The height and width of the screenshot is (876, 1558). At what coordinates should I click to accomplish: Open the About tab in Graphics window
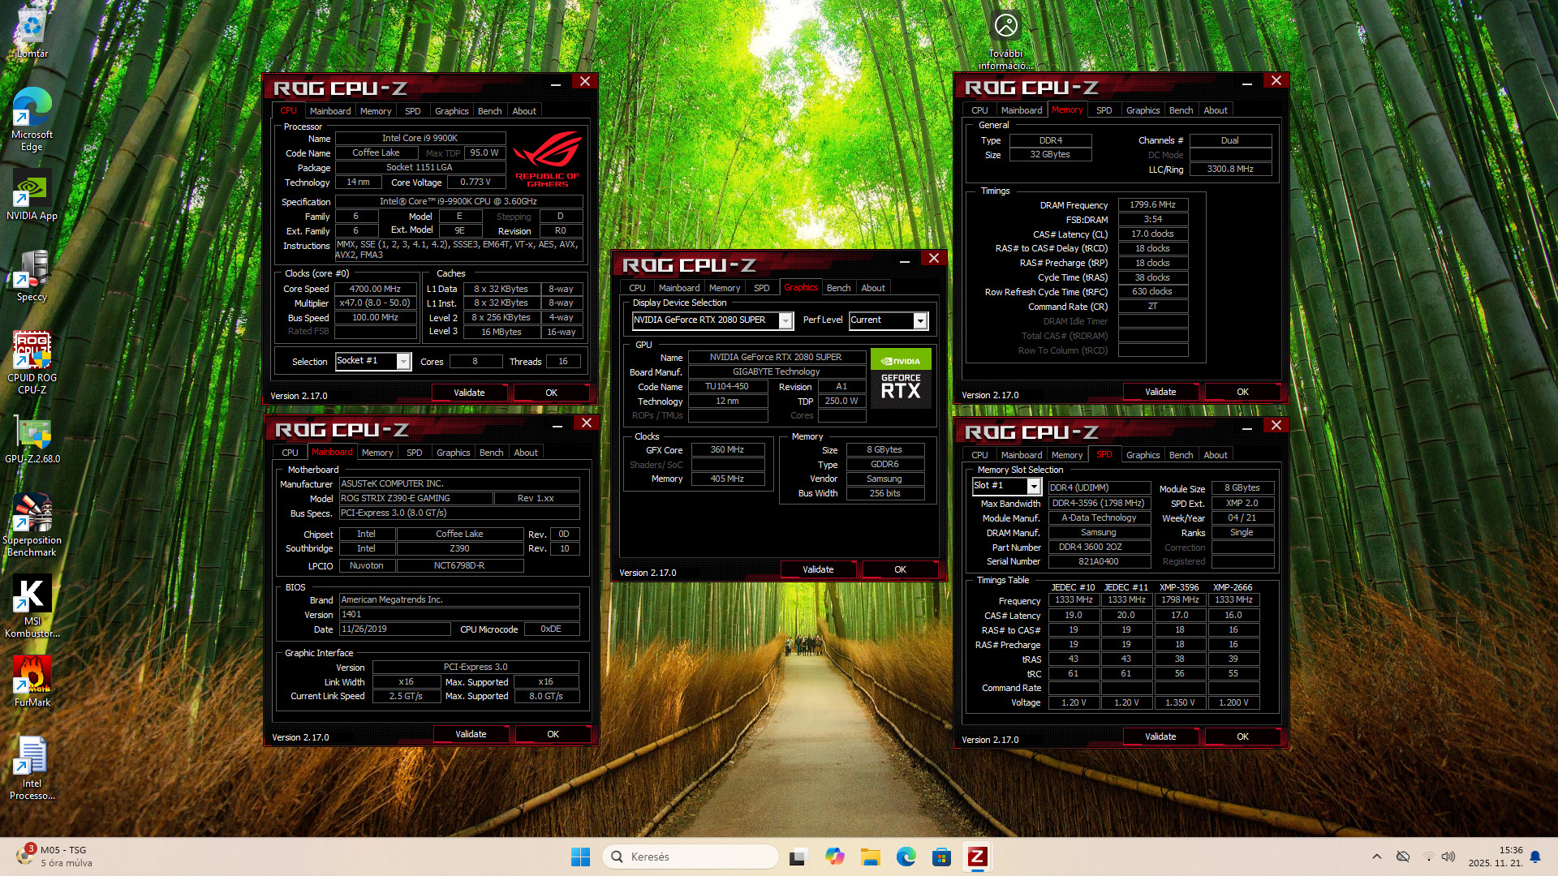tap(873, 288)
